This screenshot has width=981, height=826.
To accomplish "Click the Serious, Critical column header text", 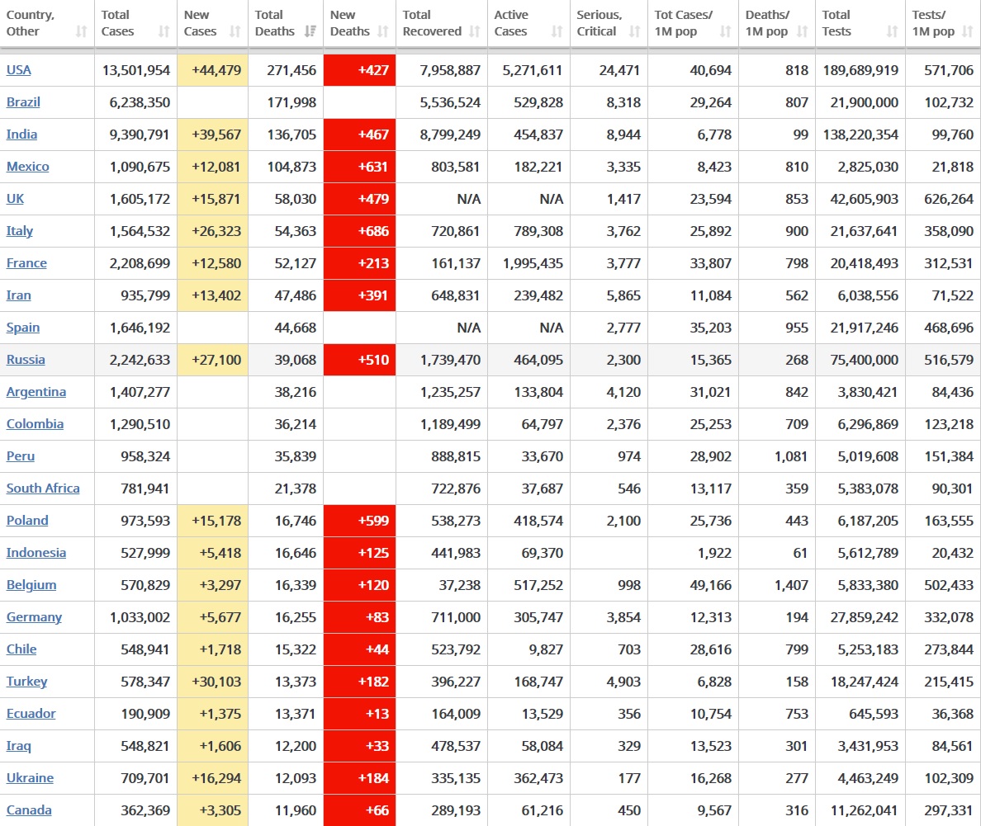I will (x=599, y=23).
